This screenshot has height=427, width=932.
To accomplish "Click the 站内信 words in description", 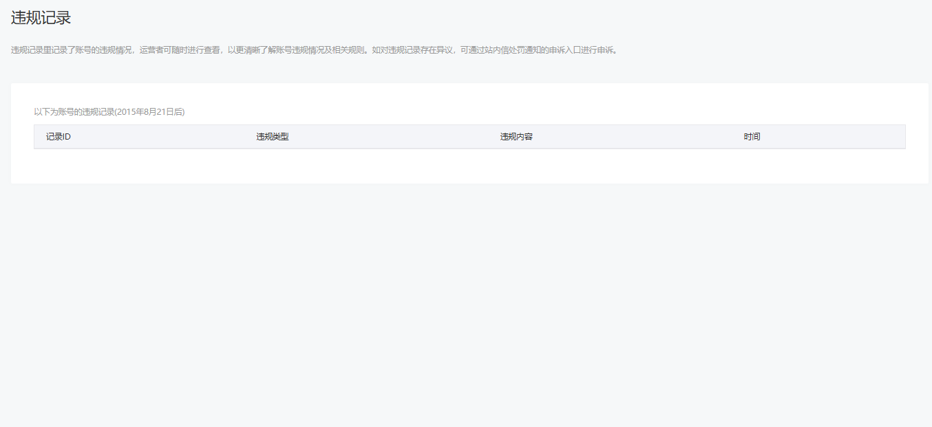I will click(493, 50).
